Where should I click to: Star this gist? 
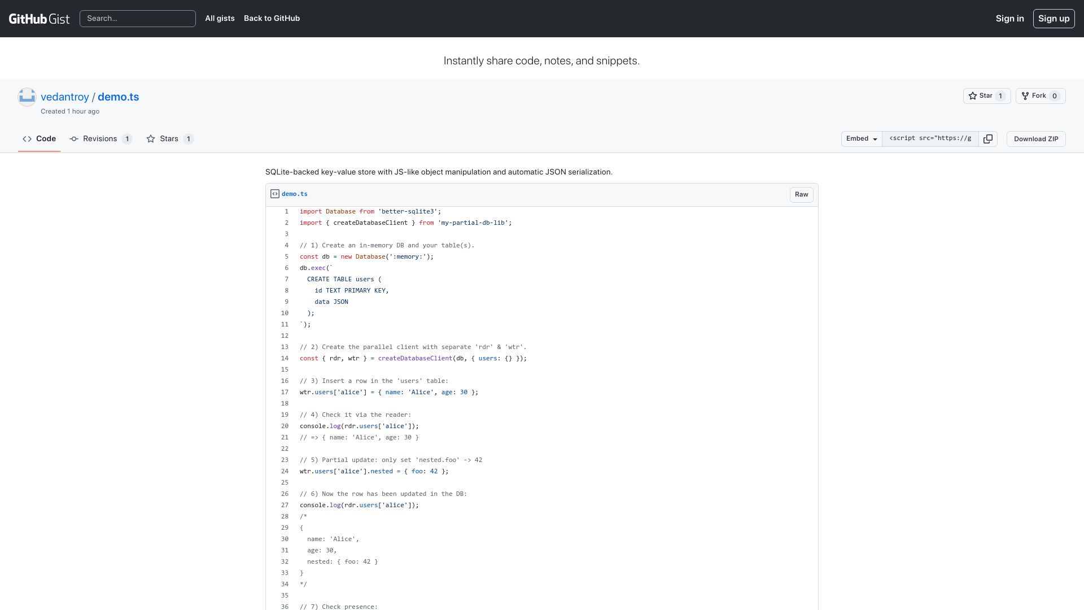point(986,96)
